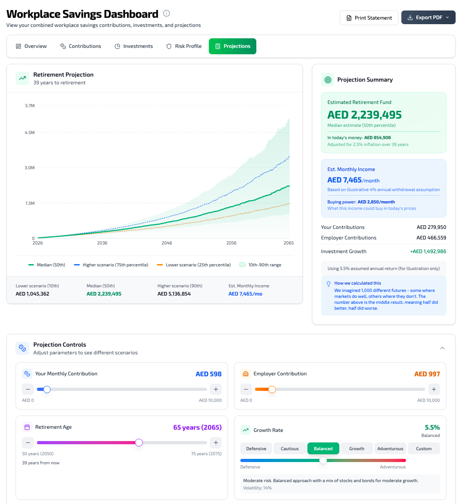Click the In today's money AED 854,908 text
462x504 pixels.
coord(359,138)
